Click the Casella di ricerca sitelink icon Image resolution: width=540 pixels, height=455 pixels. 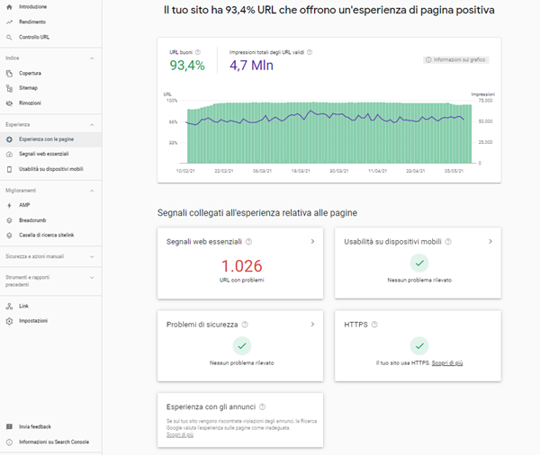click(9, 236)
